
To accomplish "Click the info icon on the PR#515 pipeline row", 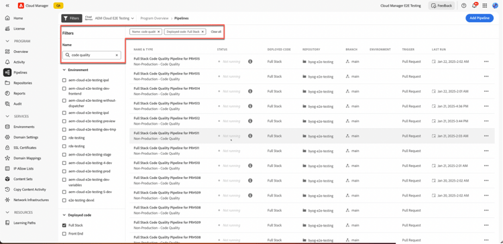I will point(250,61).
